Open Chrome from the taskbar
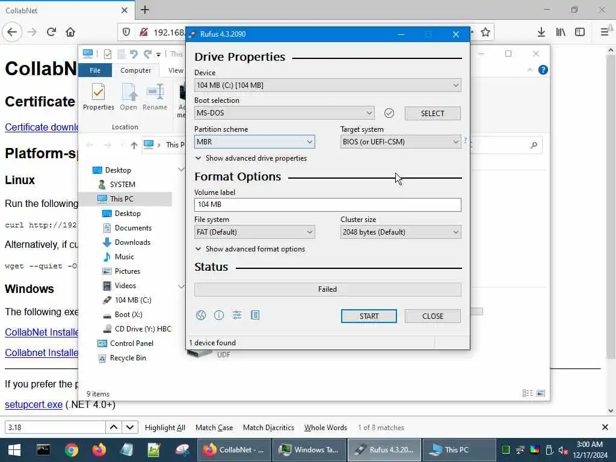The width and height of the screenshot is (616, 462). click(x=72, y=450)
